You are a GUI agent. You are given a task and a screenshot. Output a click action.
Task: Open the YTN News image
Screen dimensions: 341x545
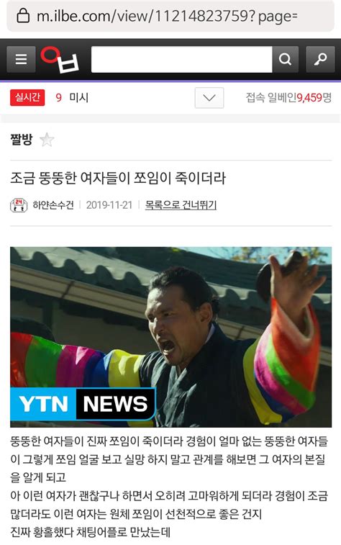[x=170, y=337]
